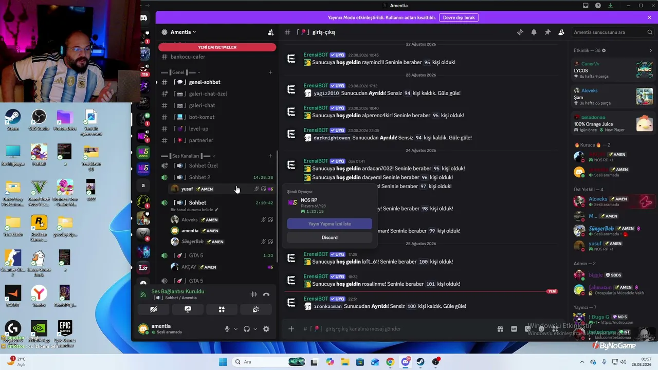The height and width of the screenshot is (370, 658).
Task: Open the voice noise suppression waveform icon
Action: pos(253,294)
